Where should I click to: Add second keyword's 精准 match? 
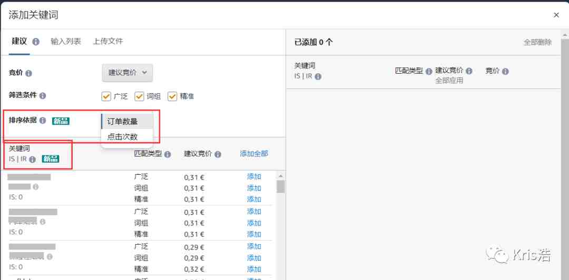click(x=254, y=234)
